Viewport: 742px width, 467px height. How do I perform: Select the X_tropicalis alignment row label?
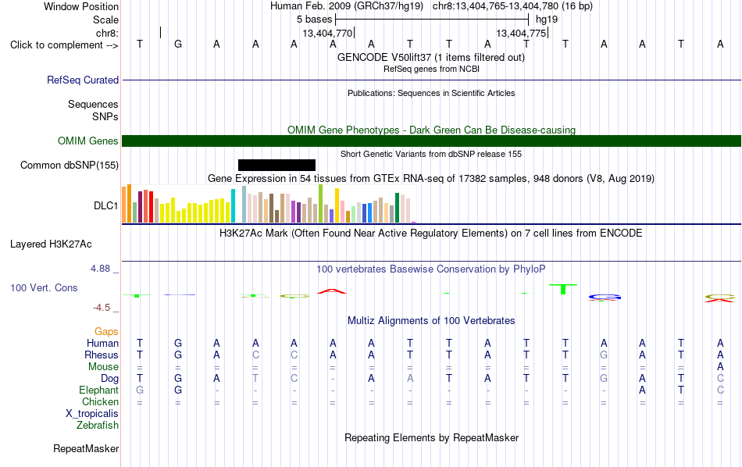pos(92,414)
